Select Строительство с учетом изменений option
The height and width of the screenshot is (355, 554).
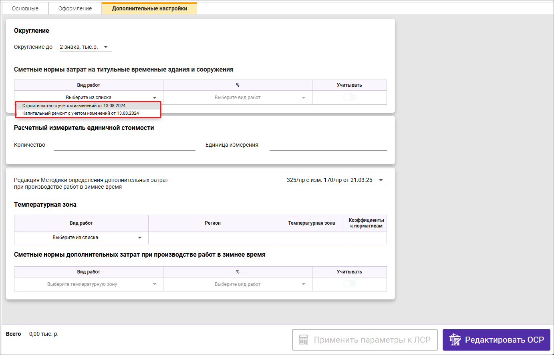pos(74,106)
